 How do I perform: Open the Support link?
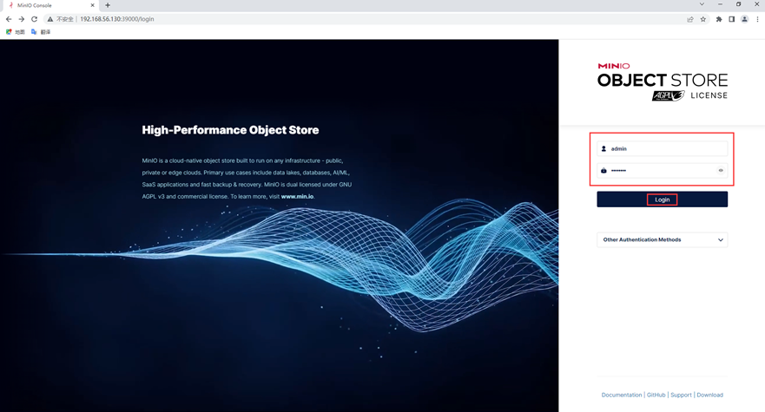[x=681, y=395]
